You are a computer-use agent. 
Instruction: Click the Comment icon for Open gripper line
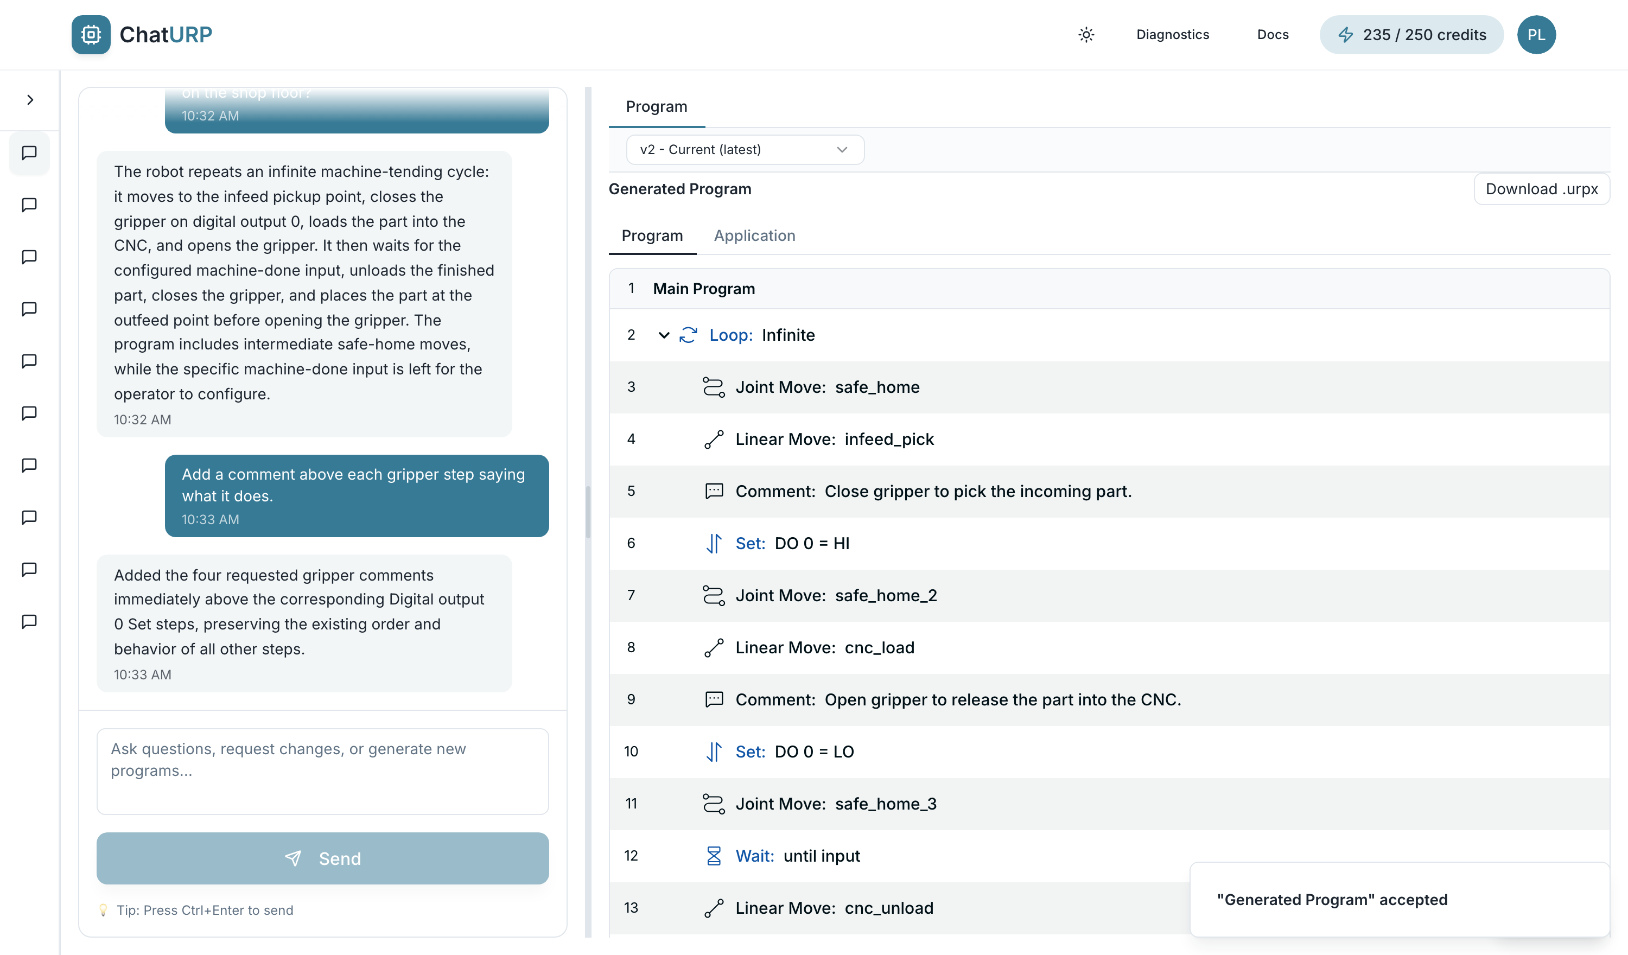(713, 699)
